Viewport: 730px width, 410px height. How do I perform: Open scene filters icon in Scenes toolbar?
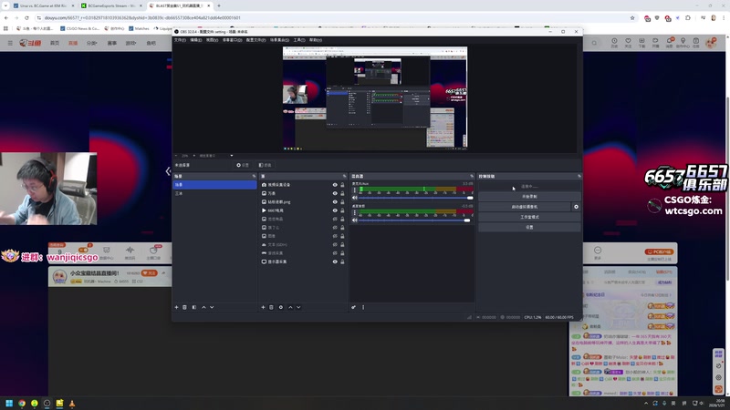(194, 307)
